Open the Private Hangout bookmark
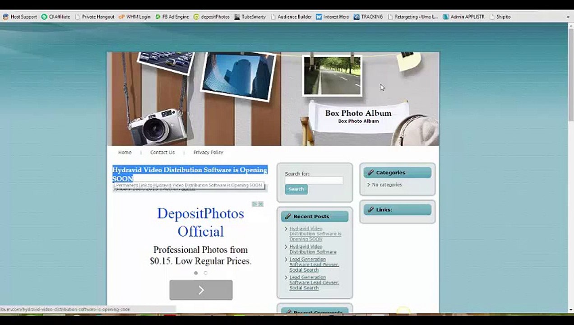This screenshot has height=325, width=574. [94, 17]
